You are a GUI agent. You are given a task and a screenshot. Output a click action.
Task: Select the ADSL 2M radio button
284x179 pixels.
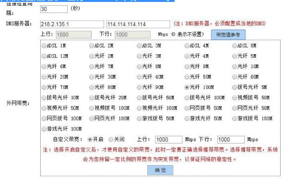[92, 46]
